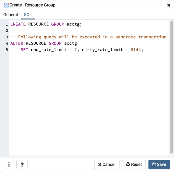The width and height of the screenshot is (174, 172).
Task: Click the vertical scrollbar in SQL pane
Action: 171,87
